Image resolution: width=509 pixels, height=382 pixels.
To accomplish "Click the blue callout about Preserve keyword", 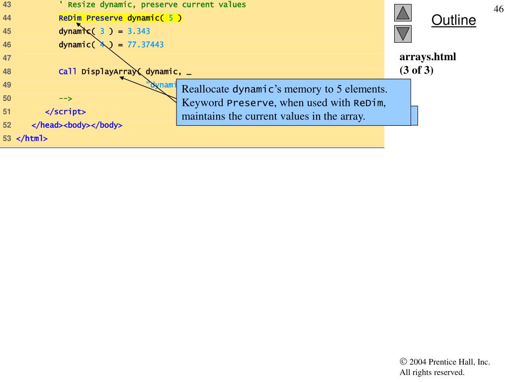I will (293, 102).
